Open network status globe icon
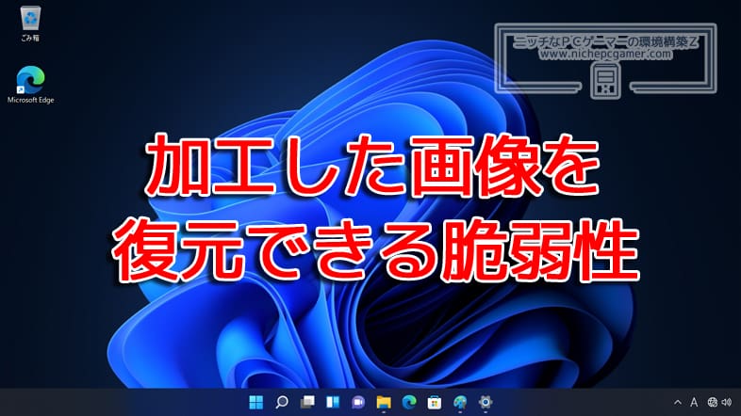Viewport: 741px width, 416px height. (x=712, y=402)
